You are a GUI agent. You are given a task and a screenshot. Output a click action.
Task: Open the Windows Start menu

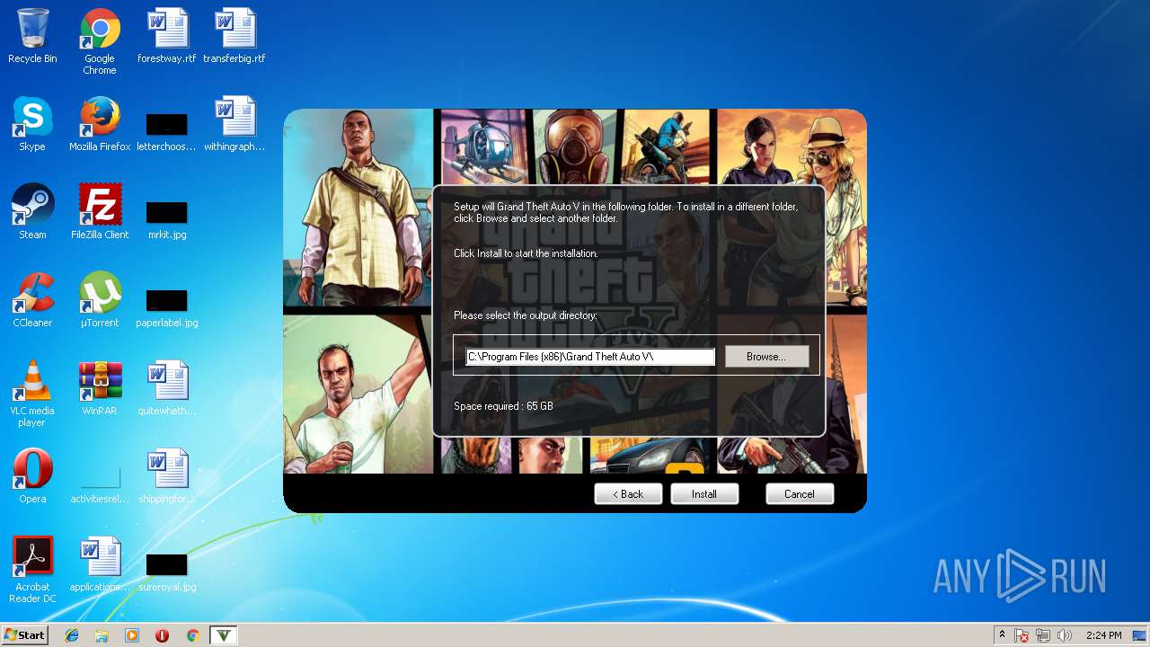[x=24, y=635]
